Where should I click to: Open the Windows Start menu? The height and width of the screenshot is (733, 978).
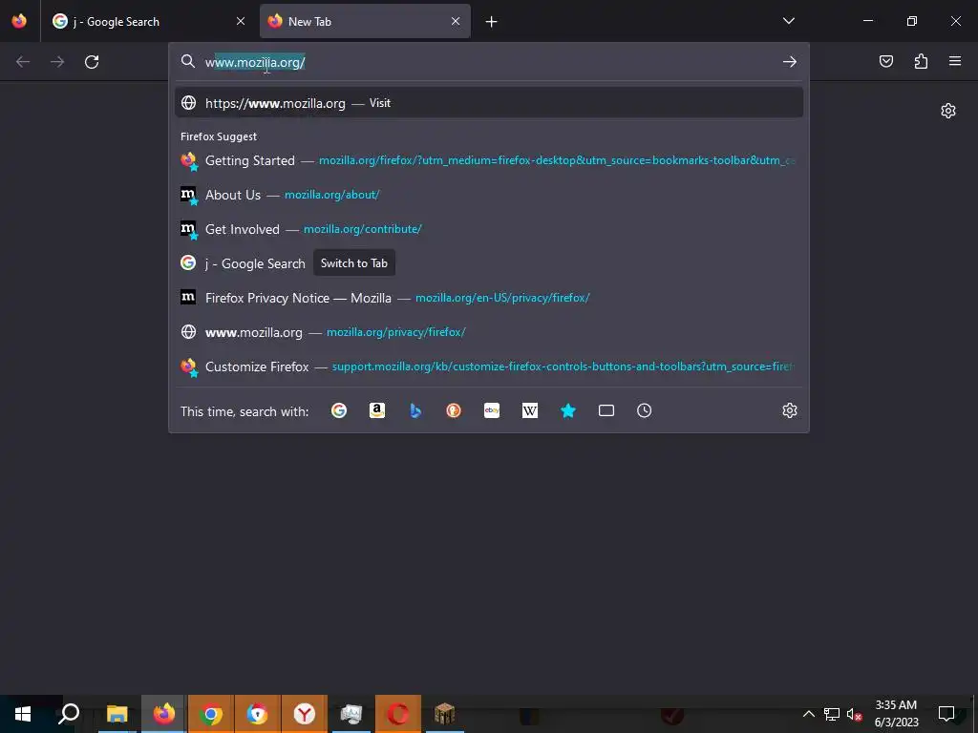click(23, 714)
